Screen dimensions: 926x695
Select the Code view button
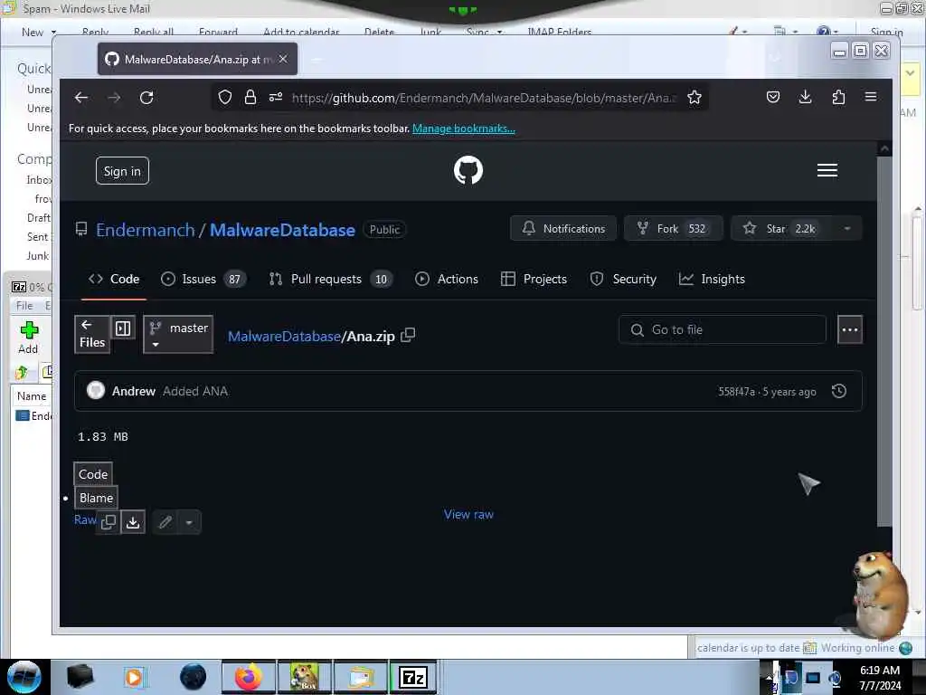93,474
